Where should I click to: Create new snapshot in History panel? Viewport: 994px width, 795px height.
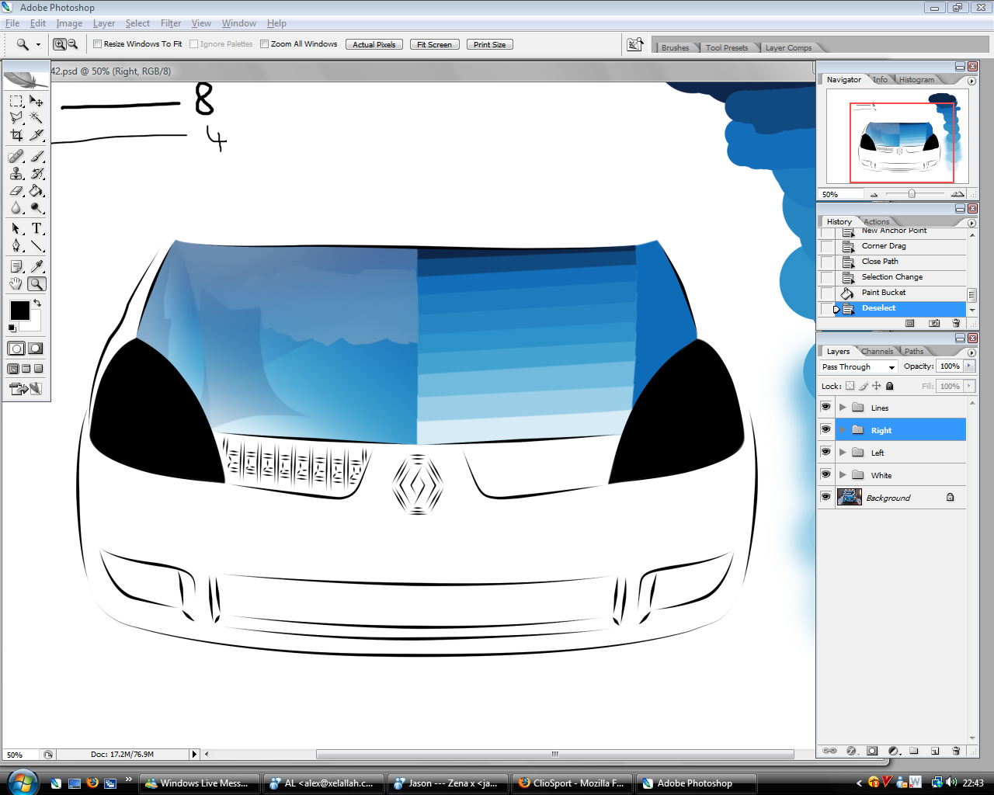934,323
